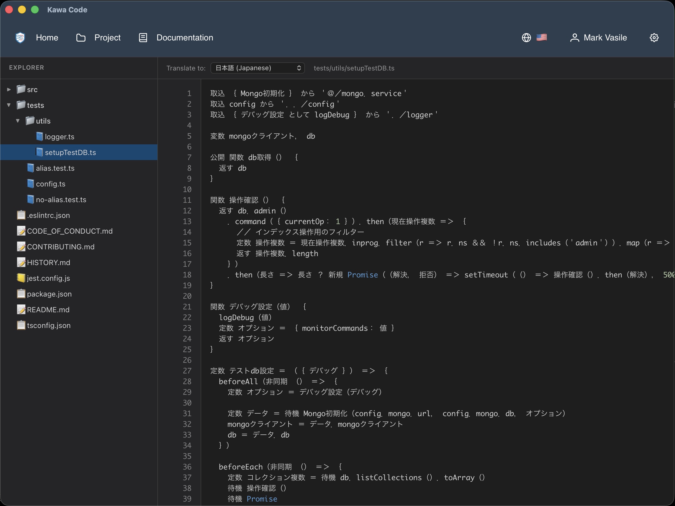The height and width of the screenshot is (506, 675).
Task: Click the US flag icon
Action: tap(542, 37)
